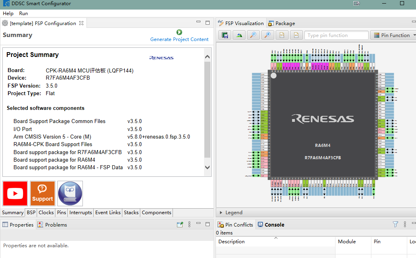This screenshot has height=258, width=416.
Task: Open the Run menu
Action: (24, 14)
